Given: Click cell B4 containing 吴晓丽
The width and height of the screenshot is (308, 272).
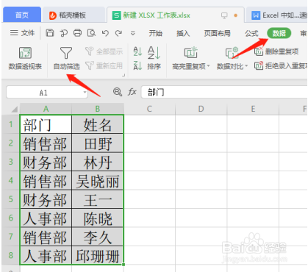Looking at the screenshot, I should 98,181.
